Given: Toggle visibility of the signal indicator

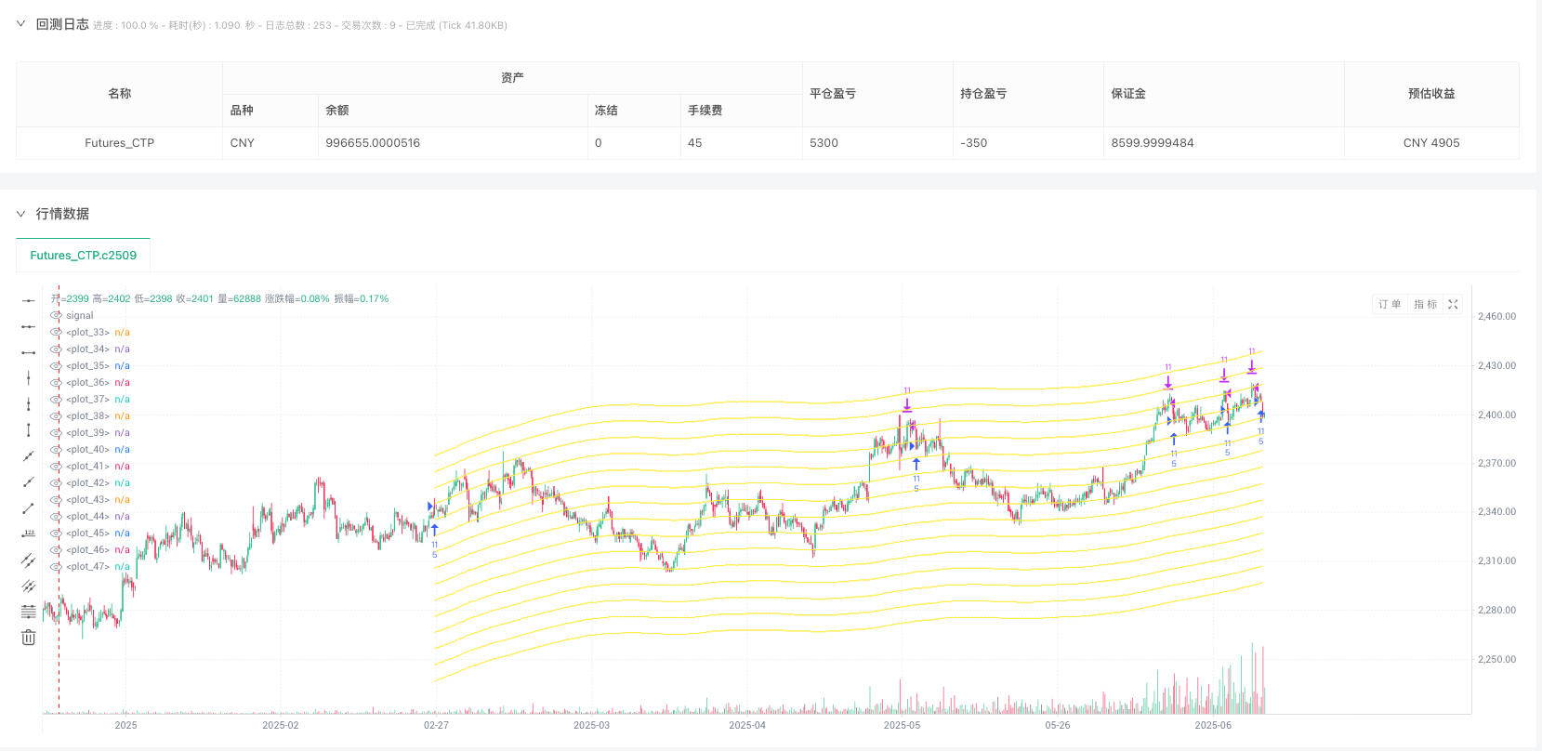Looking at the screenshot, I should pos(56,316).
